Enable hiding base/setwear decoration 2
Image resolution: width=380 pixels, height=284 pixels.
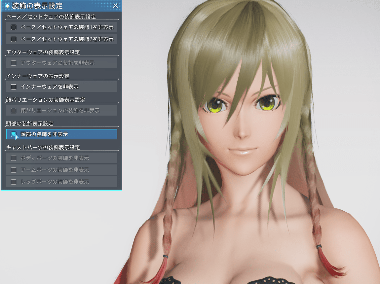pyautogui.click(x=13, y=39)
